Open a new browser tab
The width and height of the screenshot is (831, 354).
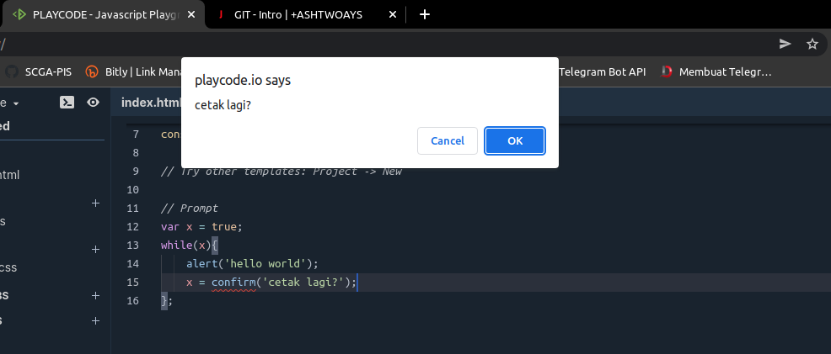pos(425,15)
